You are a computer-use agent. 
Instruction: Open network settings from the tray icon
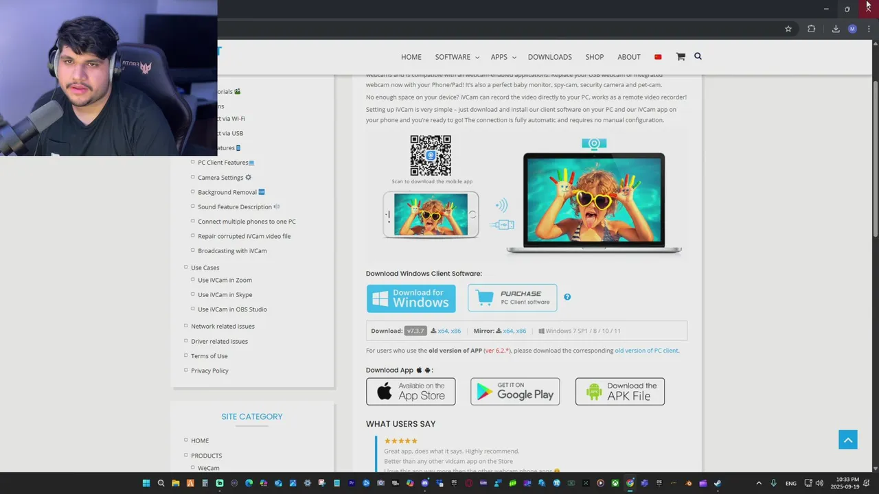coord(808,483)
